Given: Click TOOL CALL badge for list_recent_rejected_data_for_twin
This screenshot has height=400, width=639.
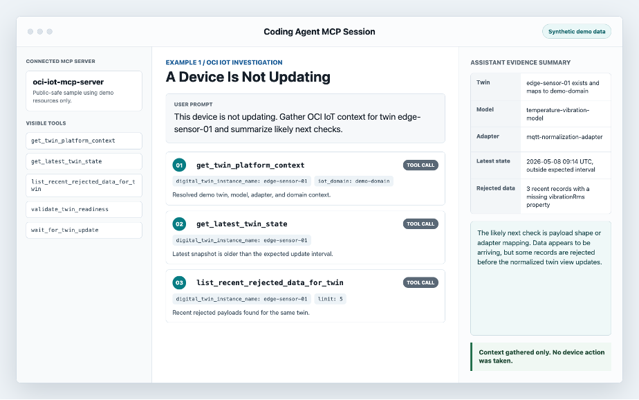Looking at the screenshot, I should coord(420,282).
